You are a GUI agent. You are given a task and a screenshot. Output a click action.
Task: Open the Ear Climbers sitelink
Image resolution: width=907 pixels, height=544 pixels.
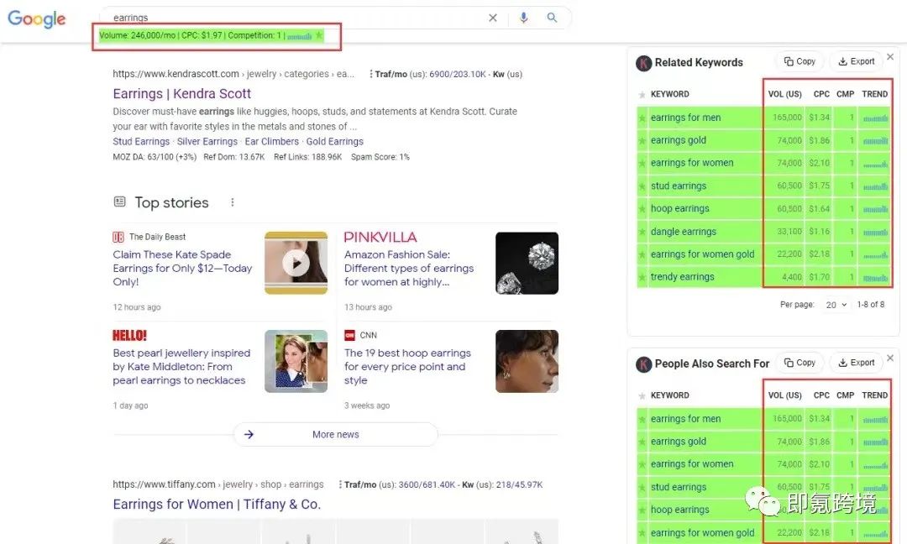click(x=272, y=142)
